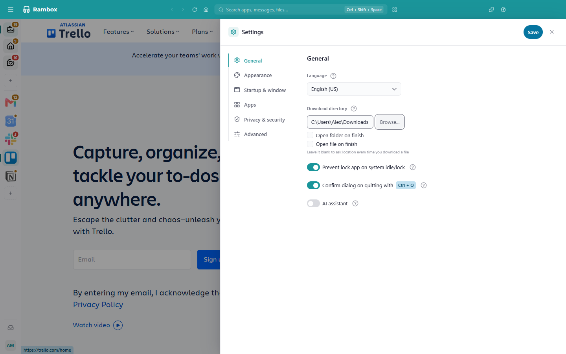The height and width of the screenshot is (354, 566).
Task: Click the Trello Email input field
Action: (132, 260)
